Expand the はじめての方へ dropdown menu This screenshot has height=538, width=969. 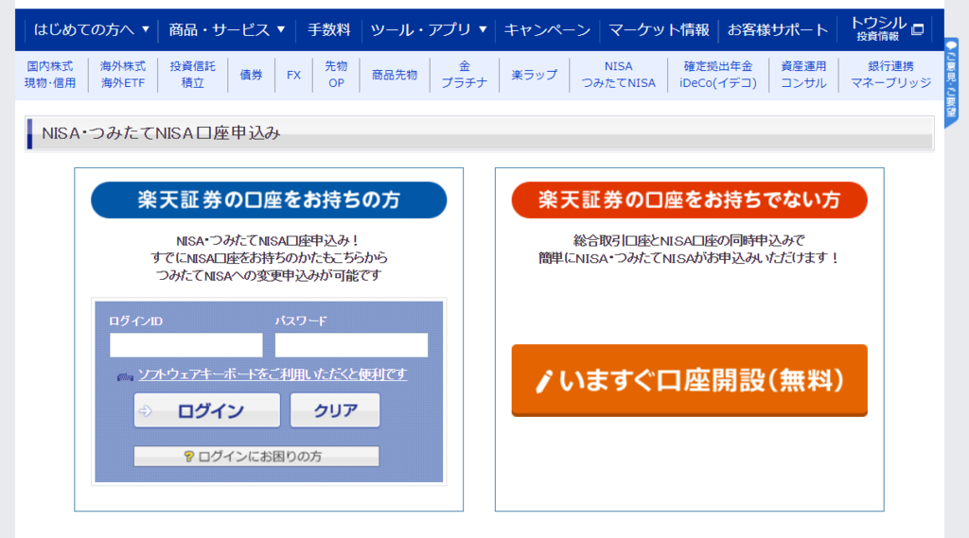pos(92,29)
